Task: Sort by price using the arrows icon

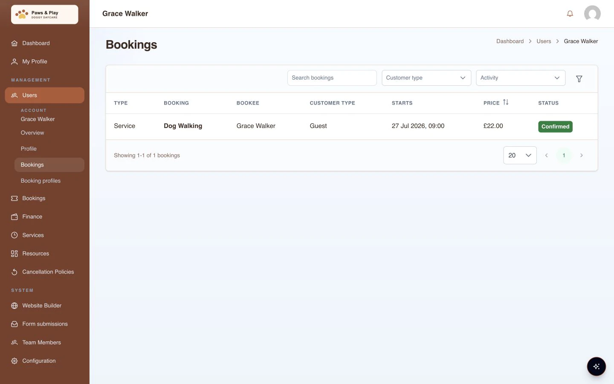Action: pyautogui.click(x=506, y=102)
